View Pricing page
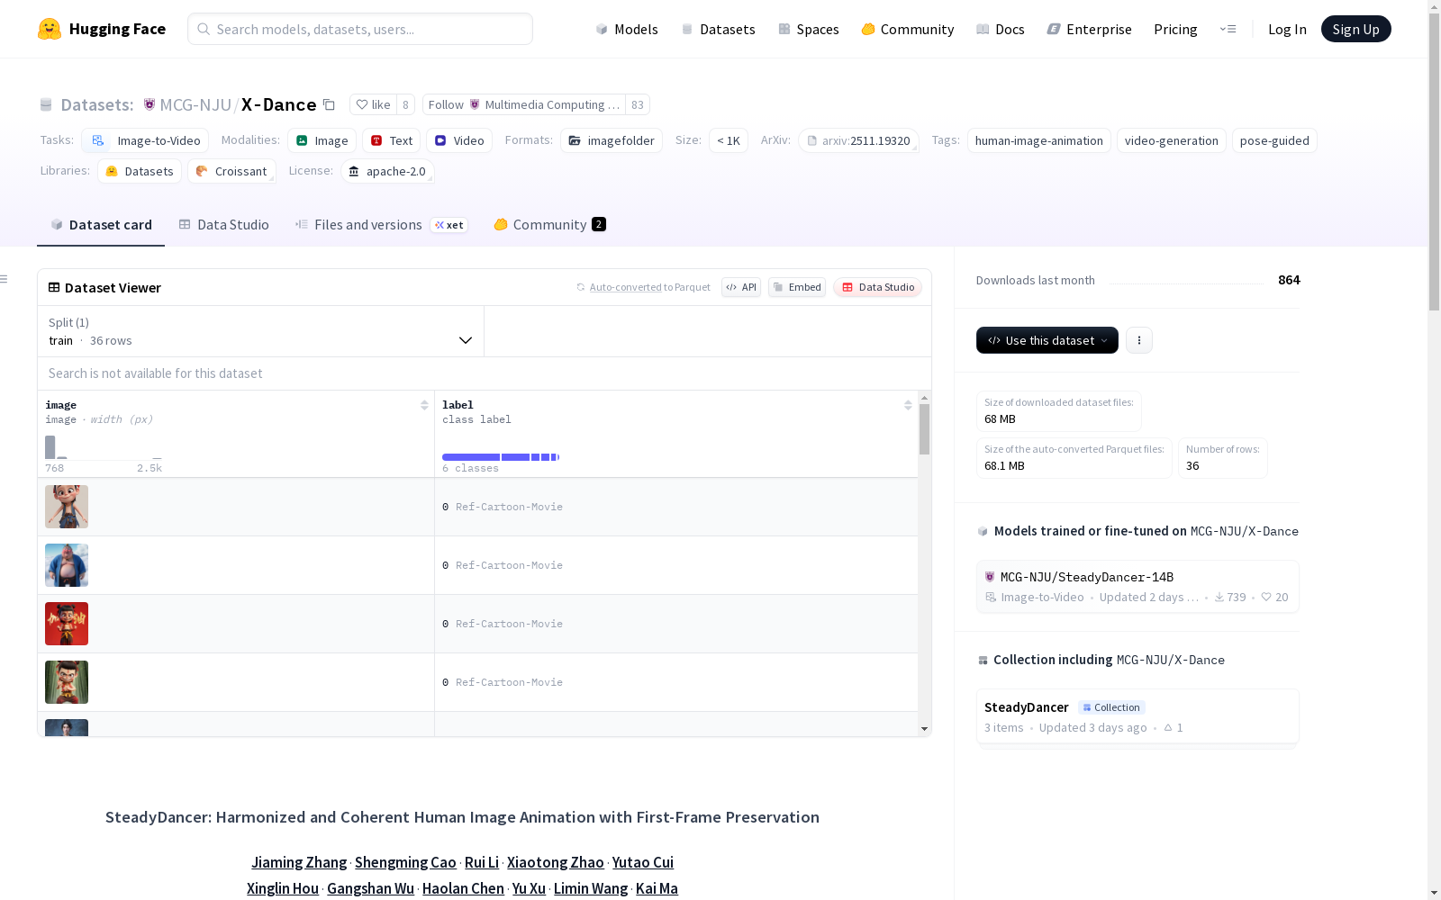Image resolution: width=1441 pixels, height=900 pixels. (1175, 29)
